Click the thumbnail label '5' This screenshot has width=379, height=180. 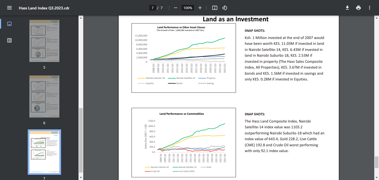coord(44,67)
